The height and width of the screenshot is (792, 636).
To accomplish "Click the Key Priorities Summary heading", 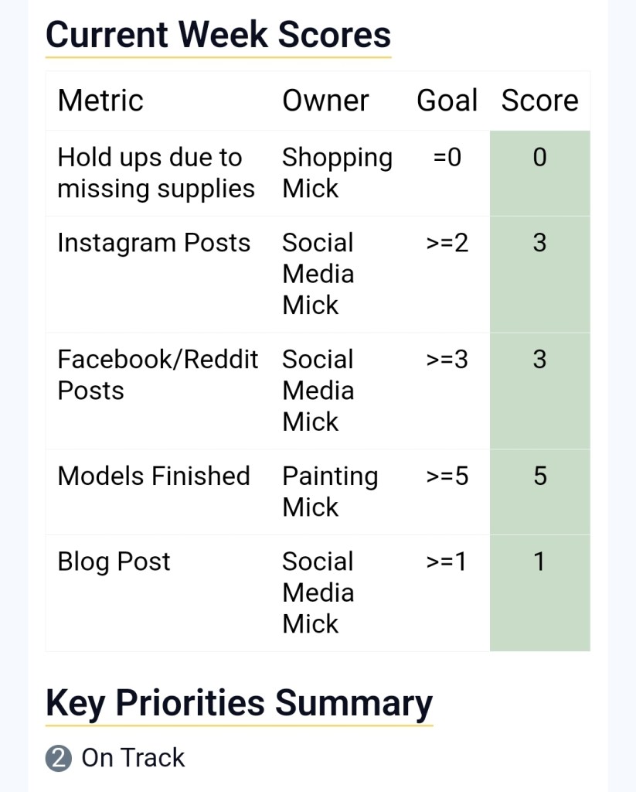I will [239, 703].
